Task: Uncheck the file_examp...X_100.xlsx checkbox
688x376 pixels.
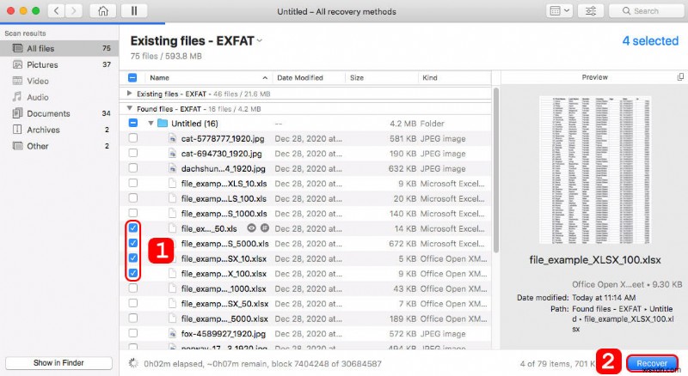Action: [133, 273]
